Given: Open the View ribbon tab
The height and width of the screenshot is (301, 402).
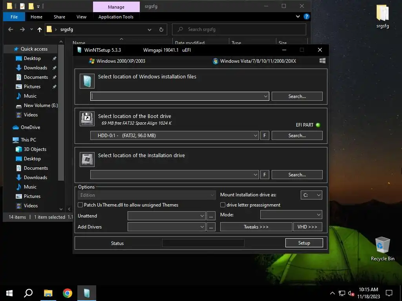Looking at the screenshot, I should [x=81, y=17].
